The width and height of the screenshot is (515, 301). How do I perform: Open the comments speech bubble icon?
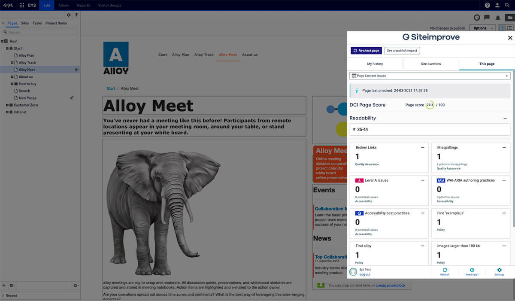coord(487,18)
